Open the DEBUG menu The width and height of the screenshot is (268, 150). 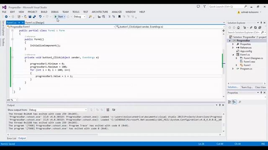55,12
